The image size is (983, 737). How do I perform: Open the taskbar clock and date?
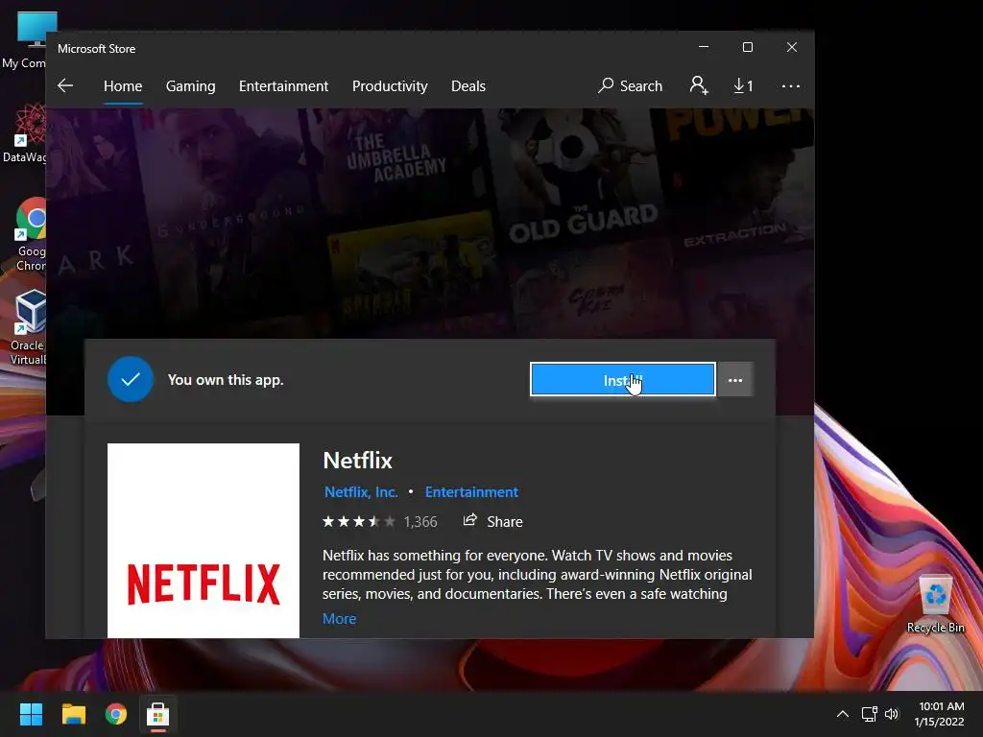(x=940, y=714)
